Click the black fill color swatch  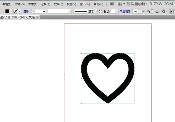pyautogui.click(x=7, y=11)
